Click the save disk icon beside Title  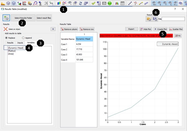(155, 19)
